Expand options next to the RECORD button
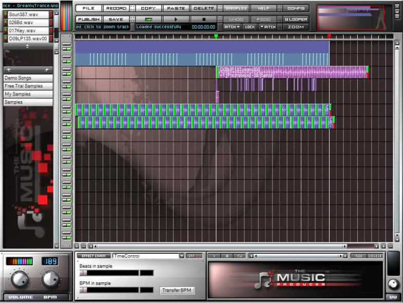The image size is (403, 303). [x=132, y=8]
